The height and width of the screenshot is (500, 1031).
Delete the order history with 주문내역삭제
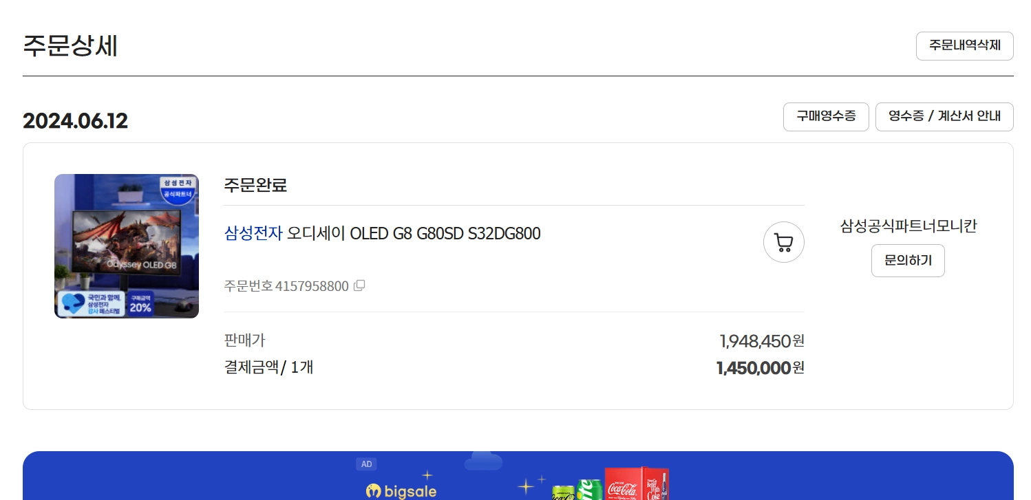964,46
